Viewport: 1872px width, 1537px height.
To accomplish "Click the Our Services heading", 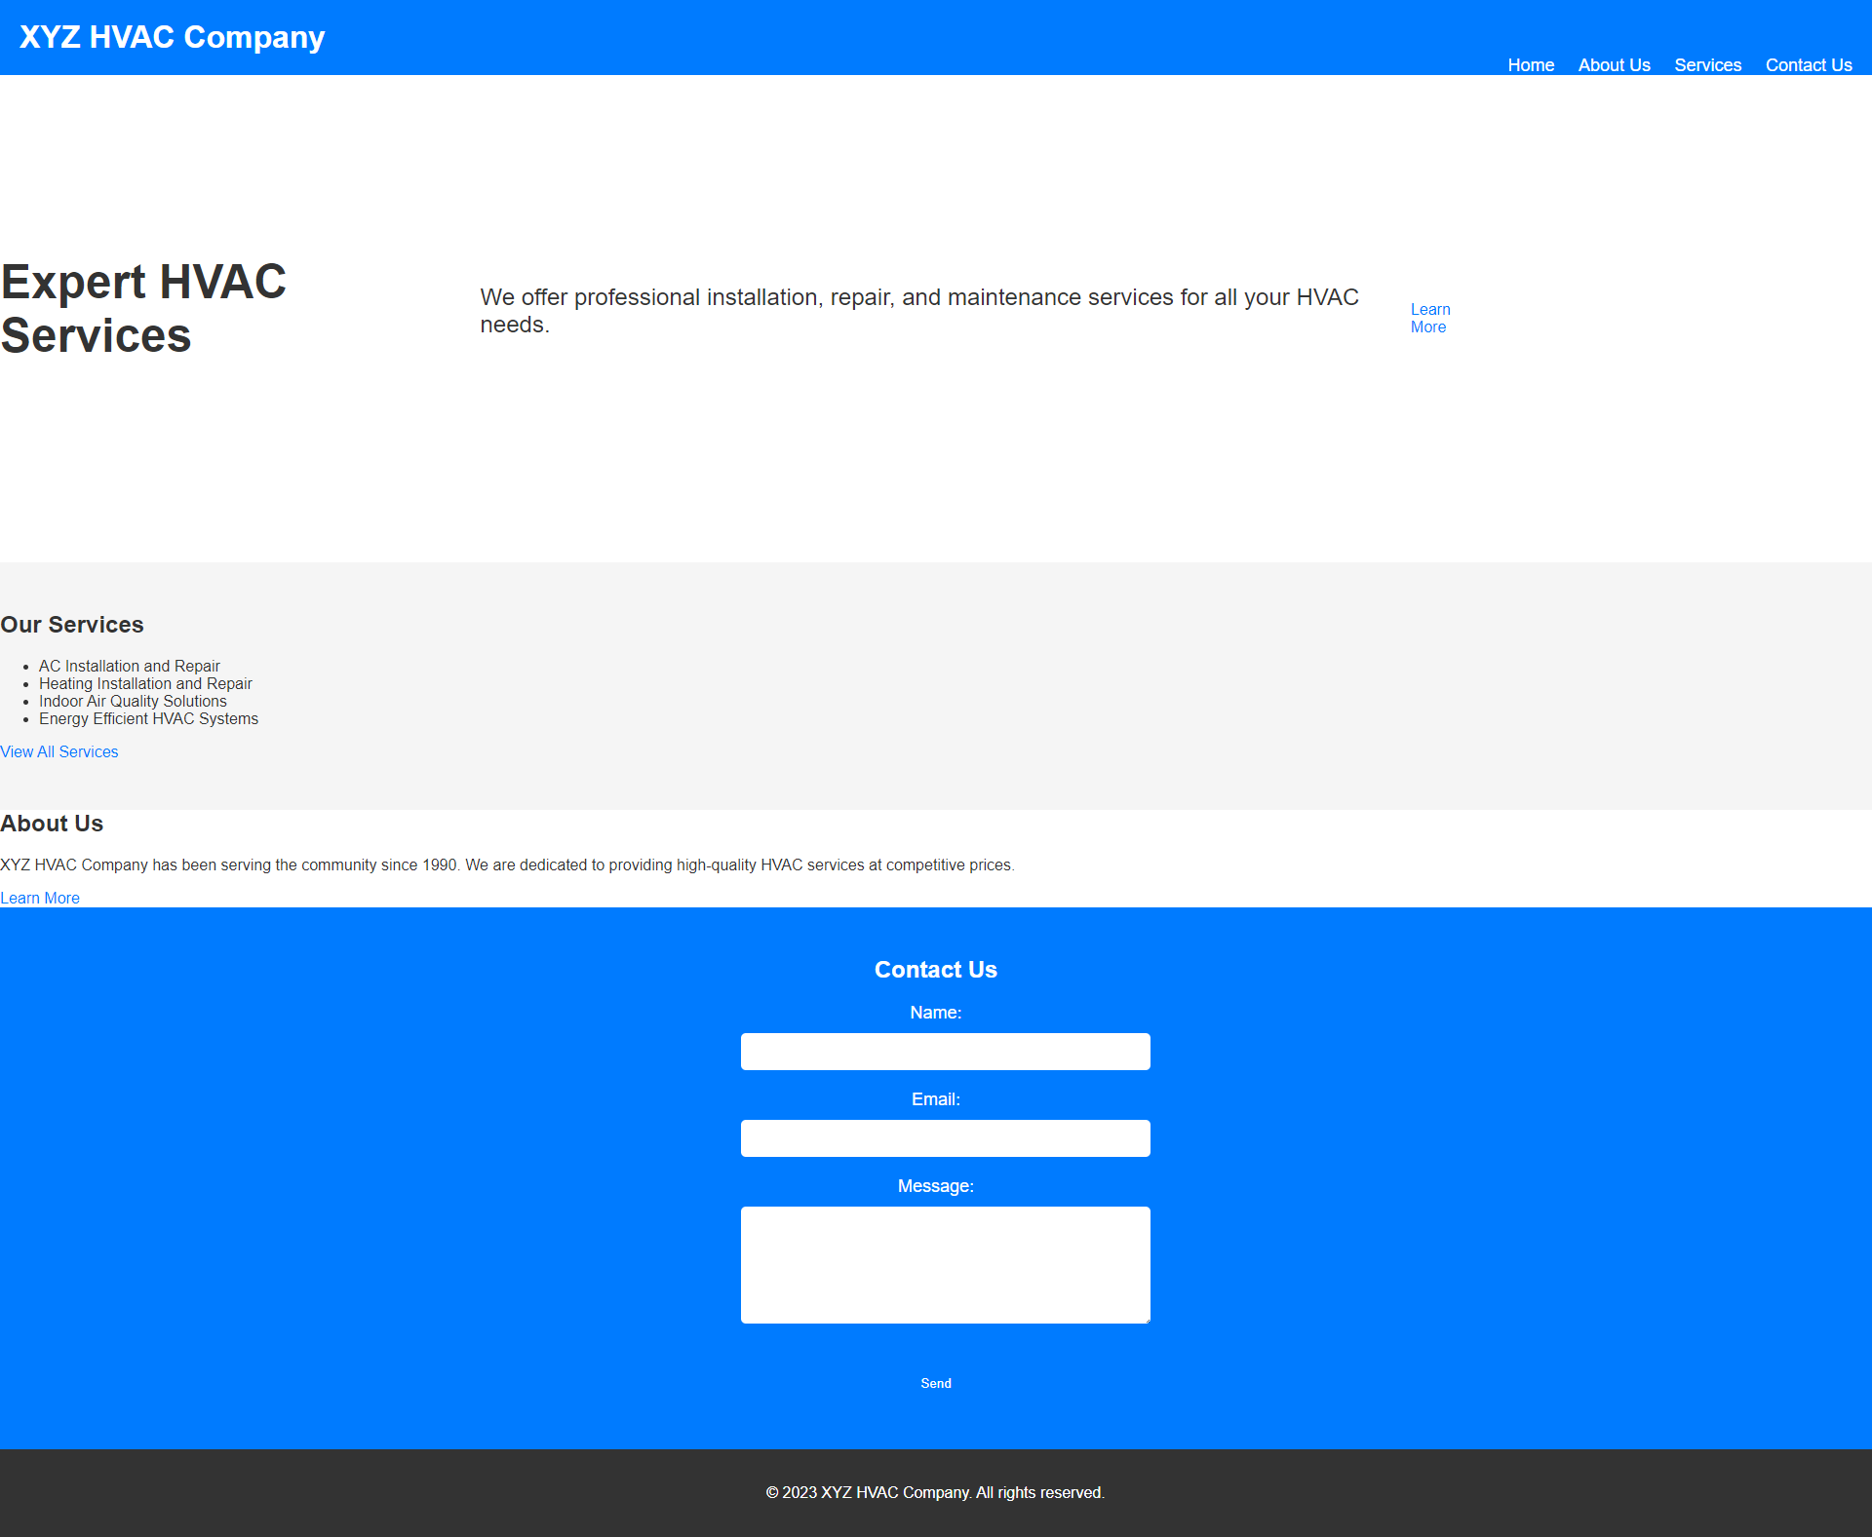I will click(x=72, y=625).
